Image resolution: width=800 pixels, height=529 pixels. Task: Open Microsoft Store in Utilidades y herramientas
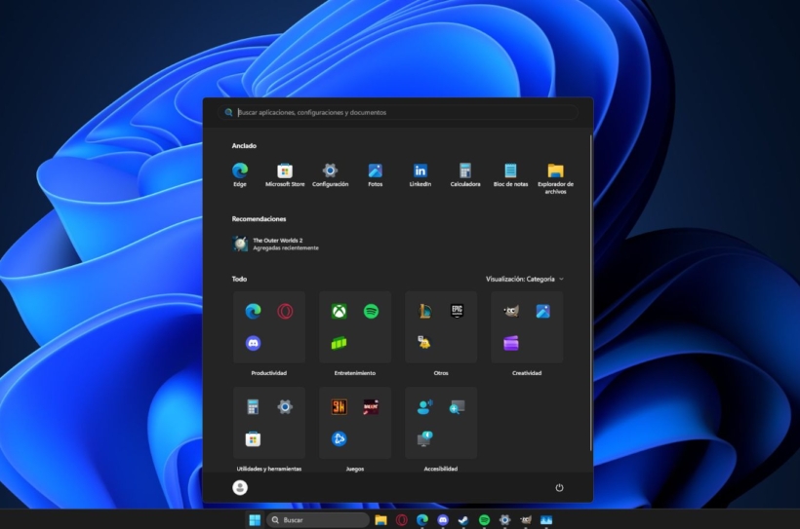point(253,438)
